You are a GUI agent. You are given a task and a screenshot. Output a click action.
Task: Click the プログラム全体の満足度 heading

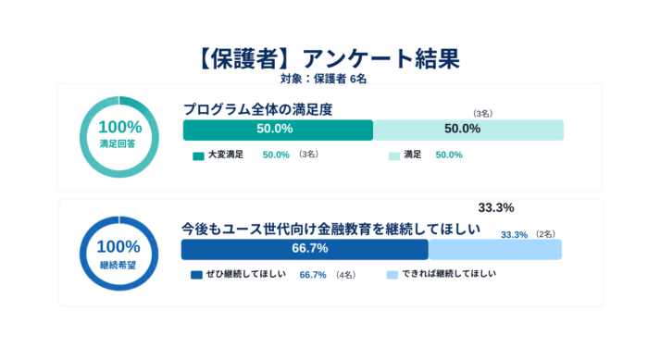click(x=258, y=109)
